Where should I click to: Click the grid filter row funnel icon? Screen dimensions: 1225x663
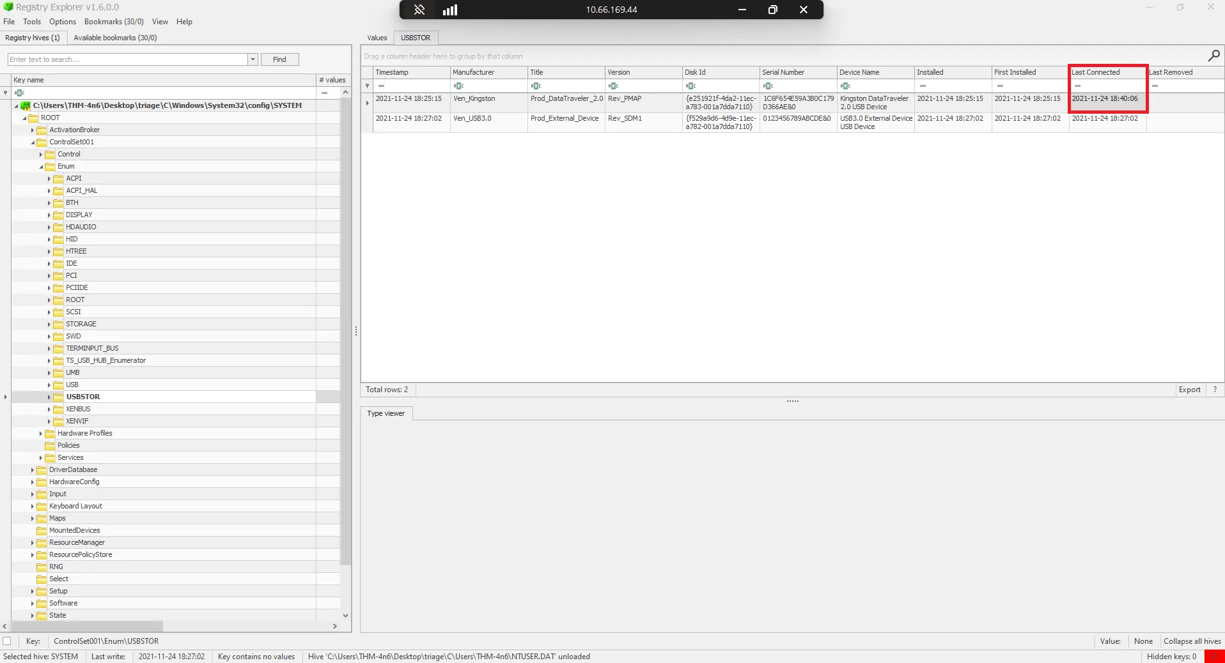(367, 86)
